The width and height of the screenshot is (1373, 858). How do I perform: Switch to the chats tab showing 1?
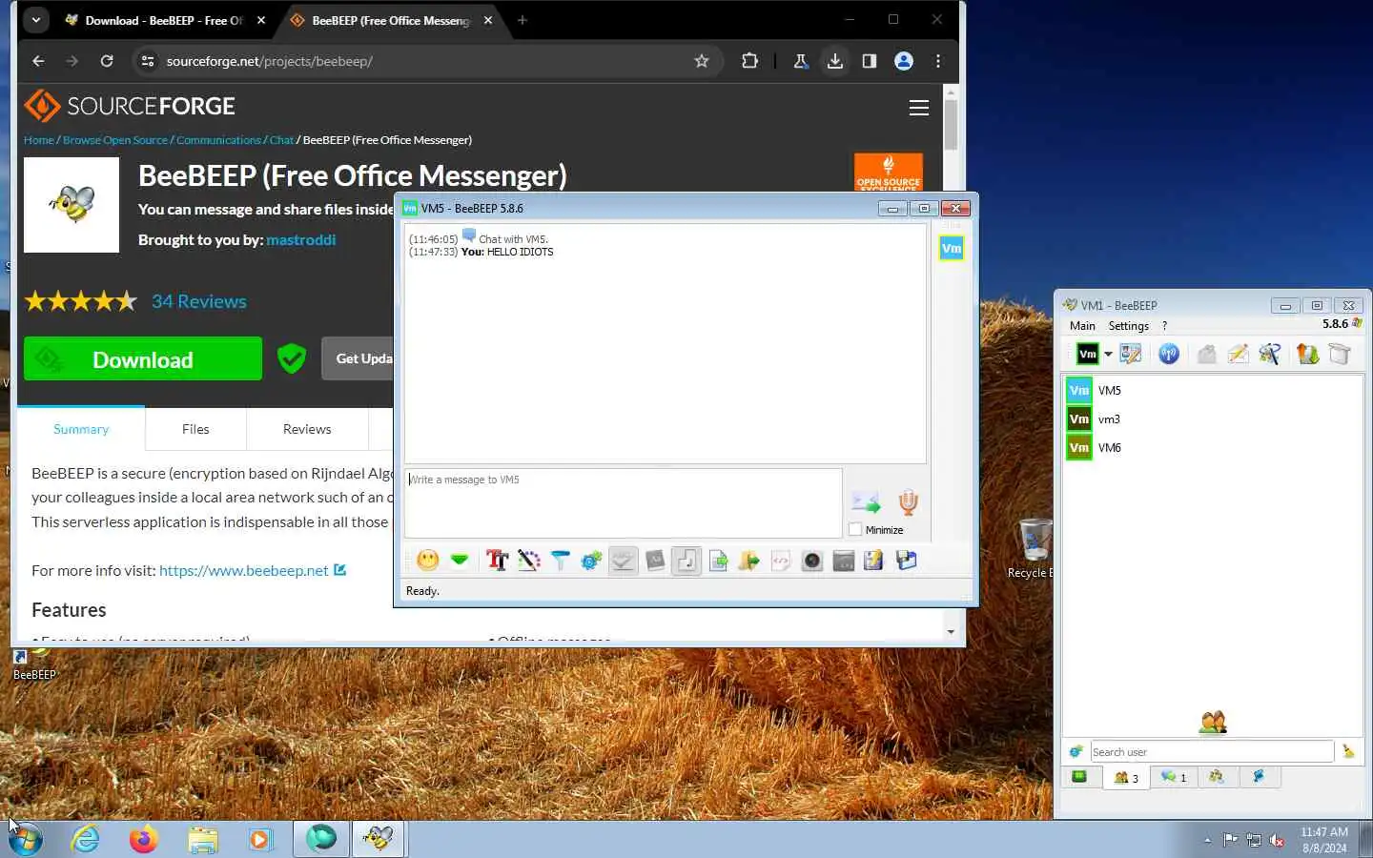click(x=1174, y=777)
